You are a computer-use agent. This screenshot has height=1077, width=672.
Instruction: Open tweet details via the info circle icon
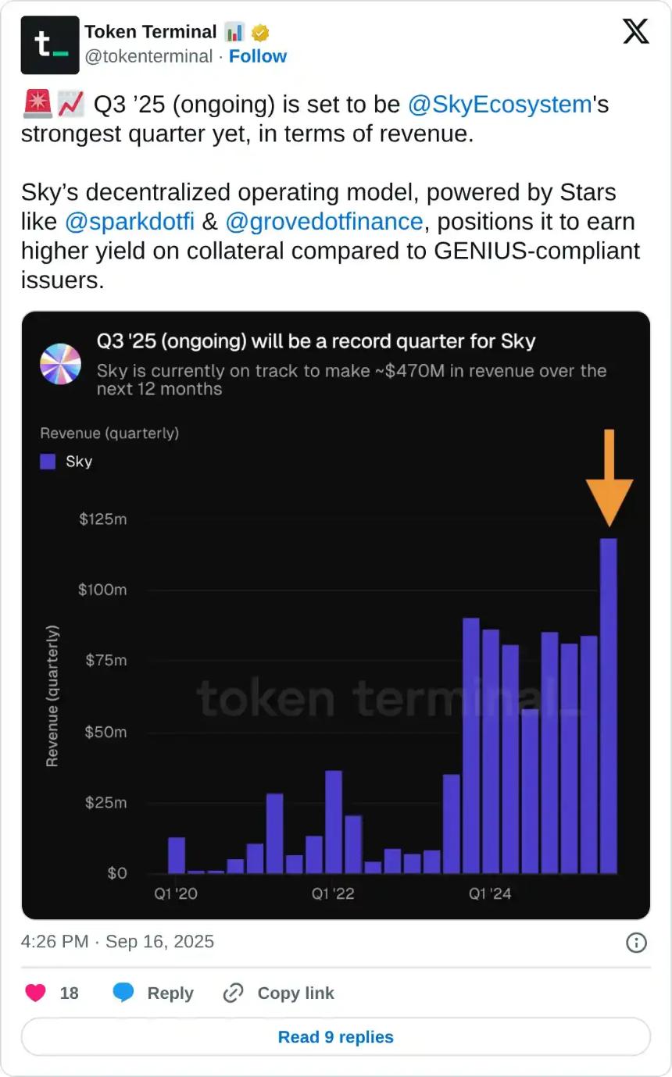[636, 942]
